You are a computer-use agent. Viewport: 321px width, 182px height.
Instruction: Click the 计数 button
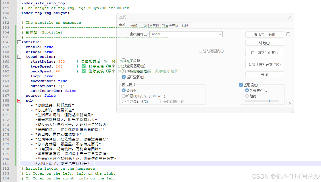click(x=264, y=43)
